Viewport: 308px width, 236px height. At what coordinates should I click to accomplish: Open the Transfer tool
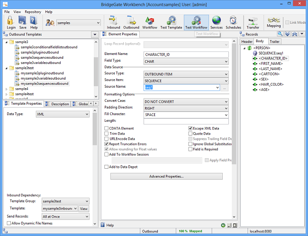click(253, 22)
